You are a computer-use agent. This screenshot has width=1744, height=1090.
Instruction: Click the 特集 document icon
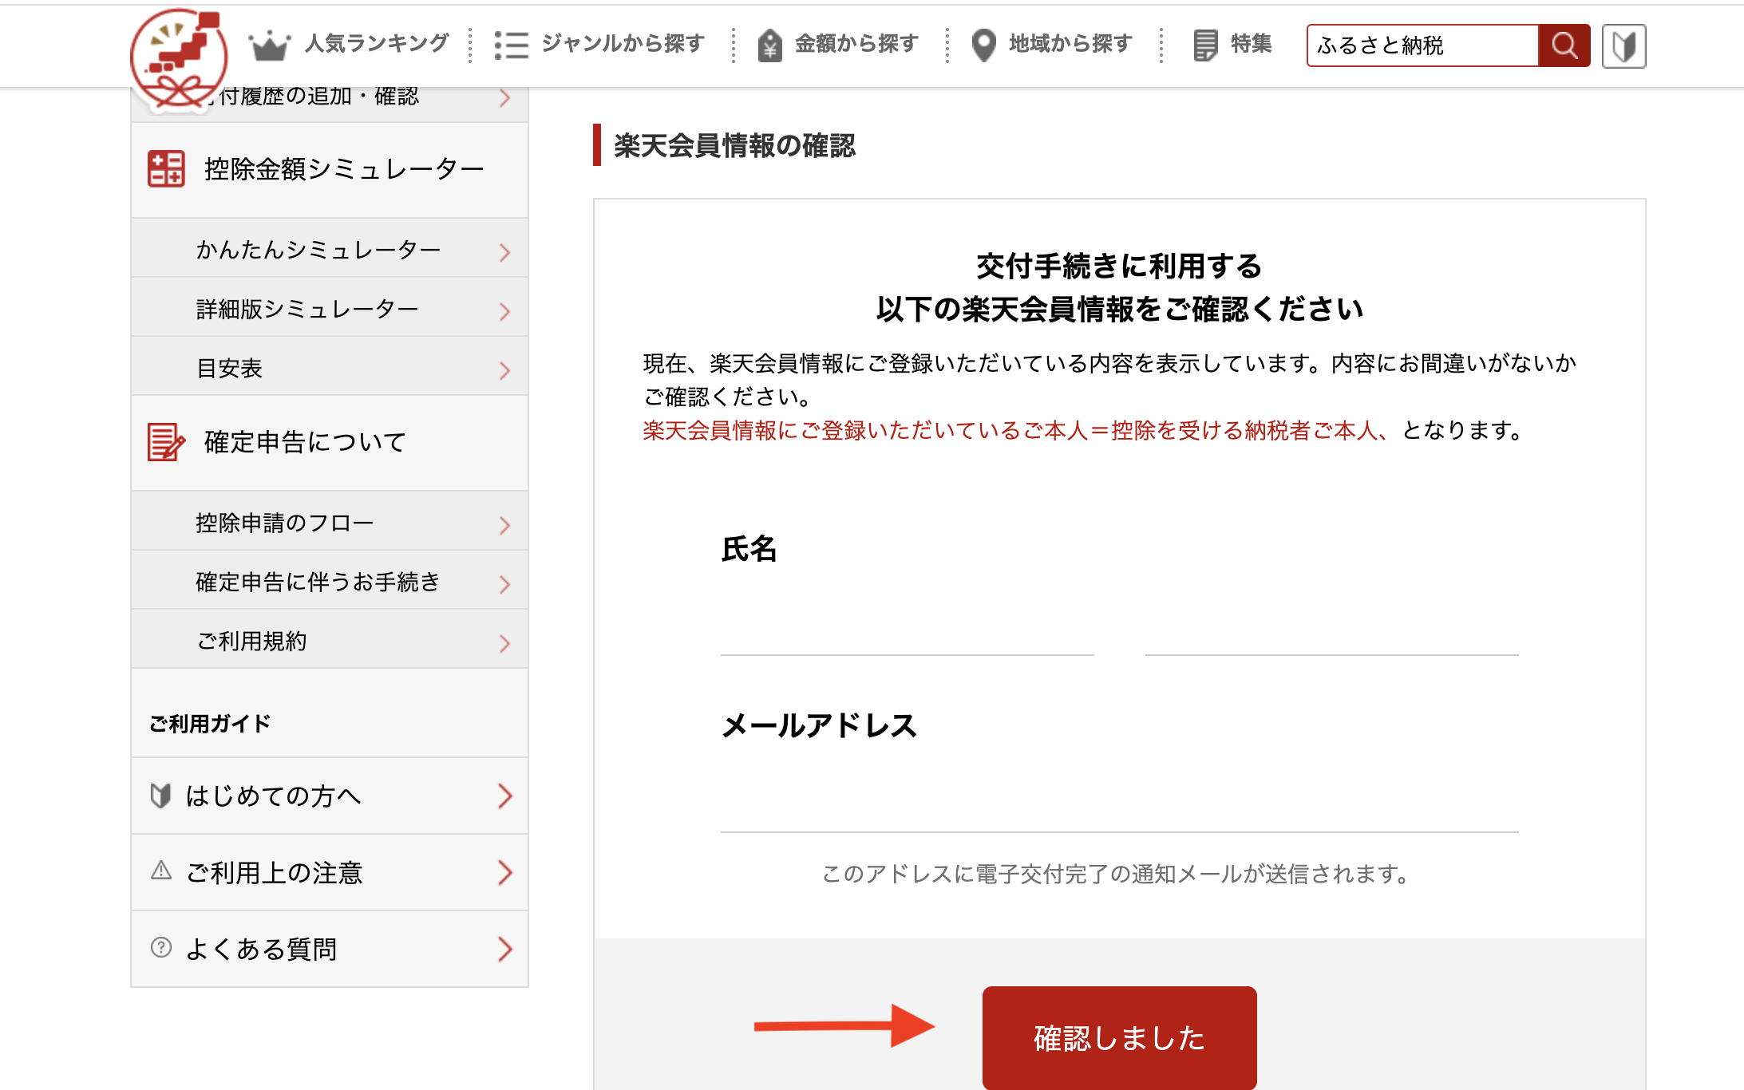(1205, 45)
